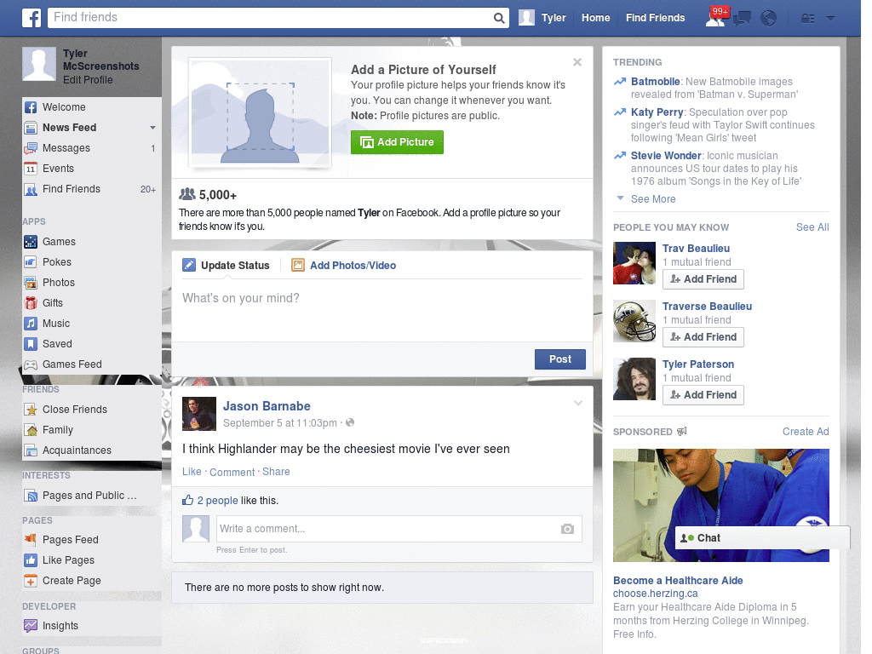872x654 pixels.
Task: Open the Chat bar
Action: pos(762,538)
